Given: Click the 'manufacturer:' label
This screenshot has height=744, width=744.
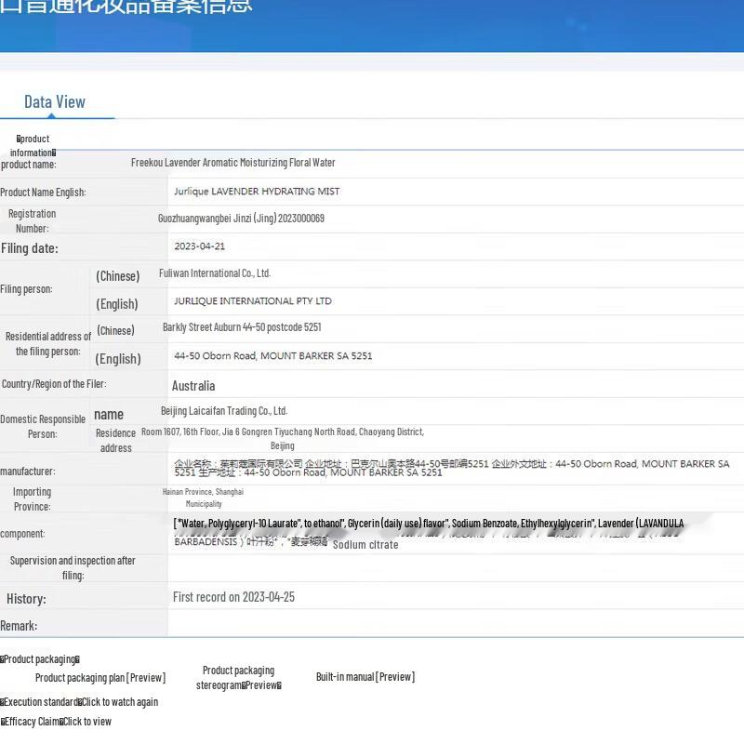Looking at the screenshot, I should click(x=28, y=472).
